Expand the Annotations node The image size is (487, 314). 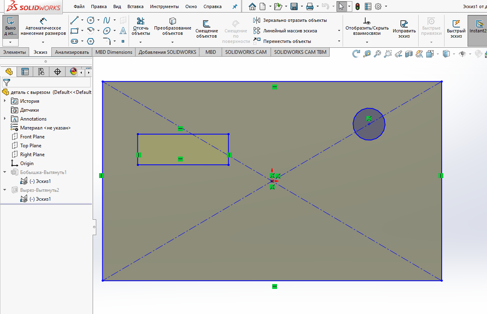[5, 119]
